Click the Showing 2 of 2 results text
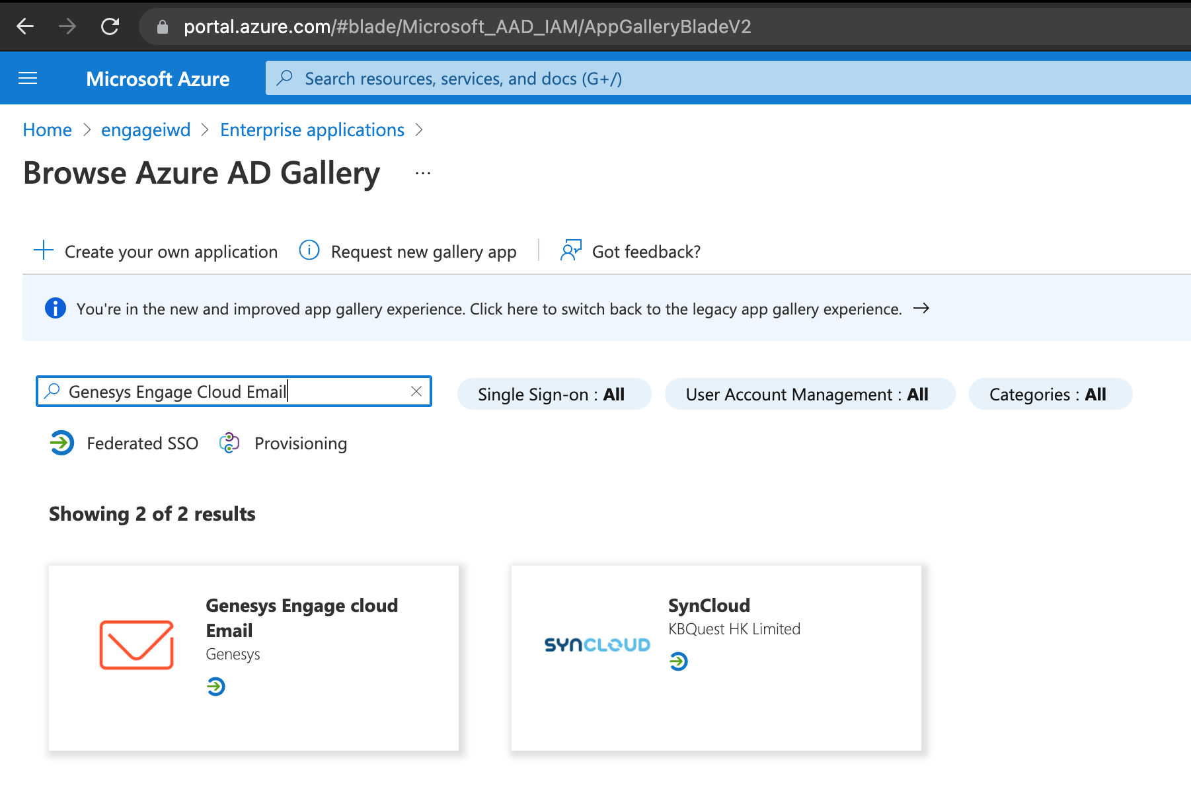The width and height of the screenshot is (1191, 785). pyautogui.click(x=152, y=514)
